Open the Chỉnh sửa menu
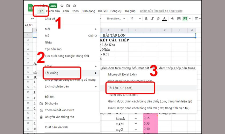The image size is (225, 134). [x=53, y=11]
